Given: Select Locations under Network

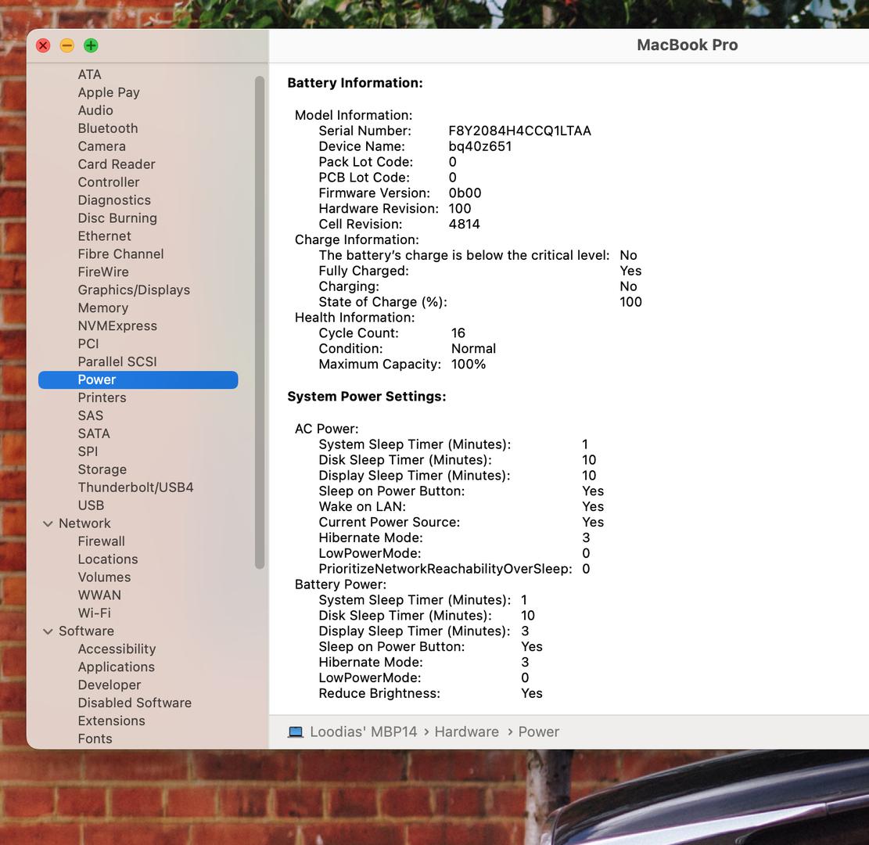Looking at the screenshot, I should (107, 559).
